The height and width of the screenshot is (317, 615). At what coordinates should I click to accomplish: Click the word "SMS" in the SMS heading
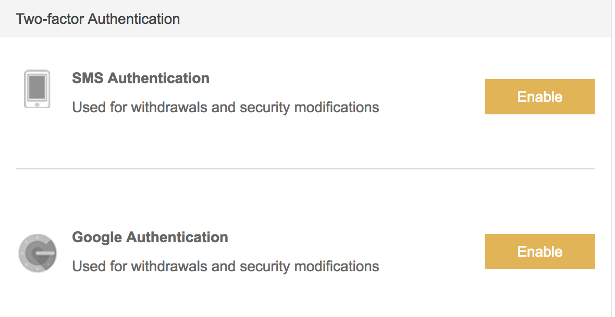point(88,78)
